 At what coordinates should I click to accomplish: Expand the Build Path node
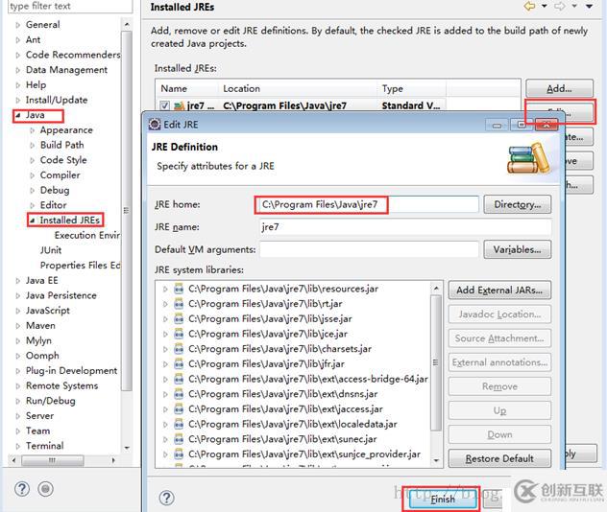[32, 146]
